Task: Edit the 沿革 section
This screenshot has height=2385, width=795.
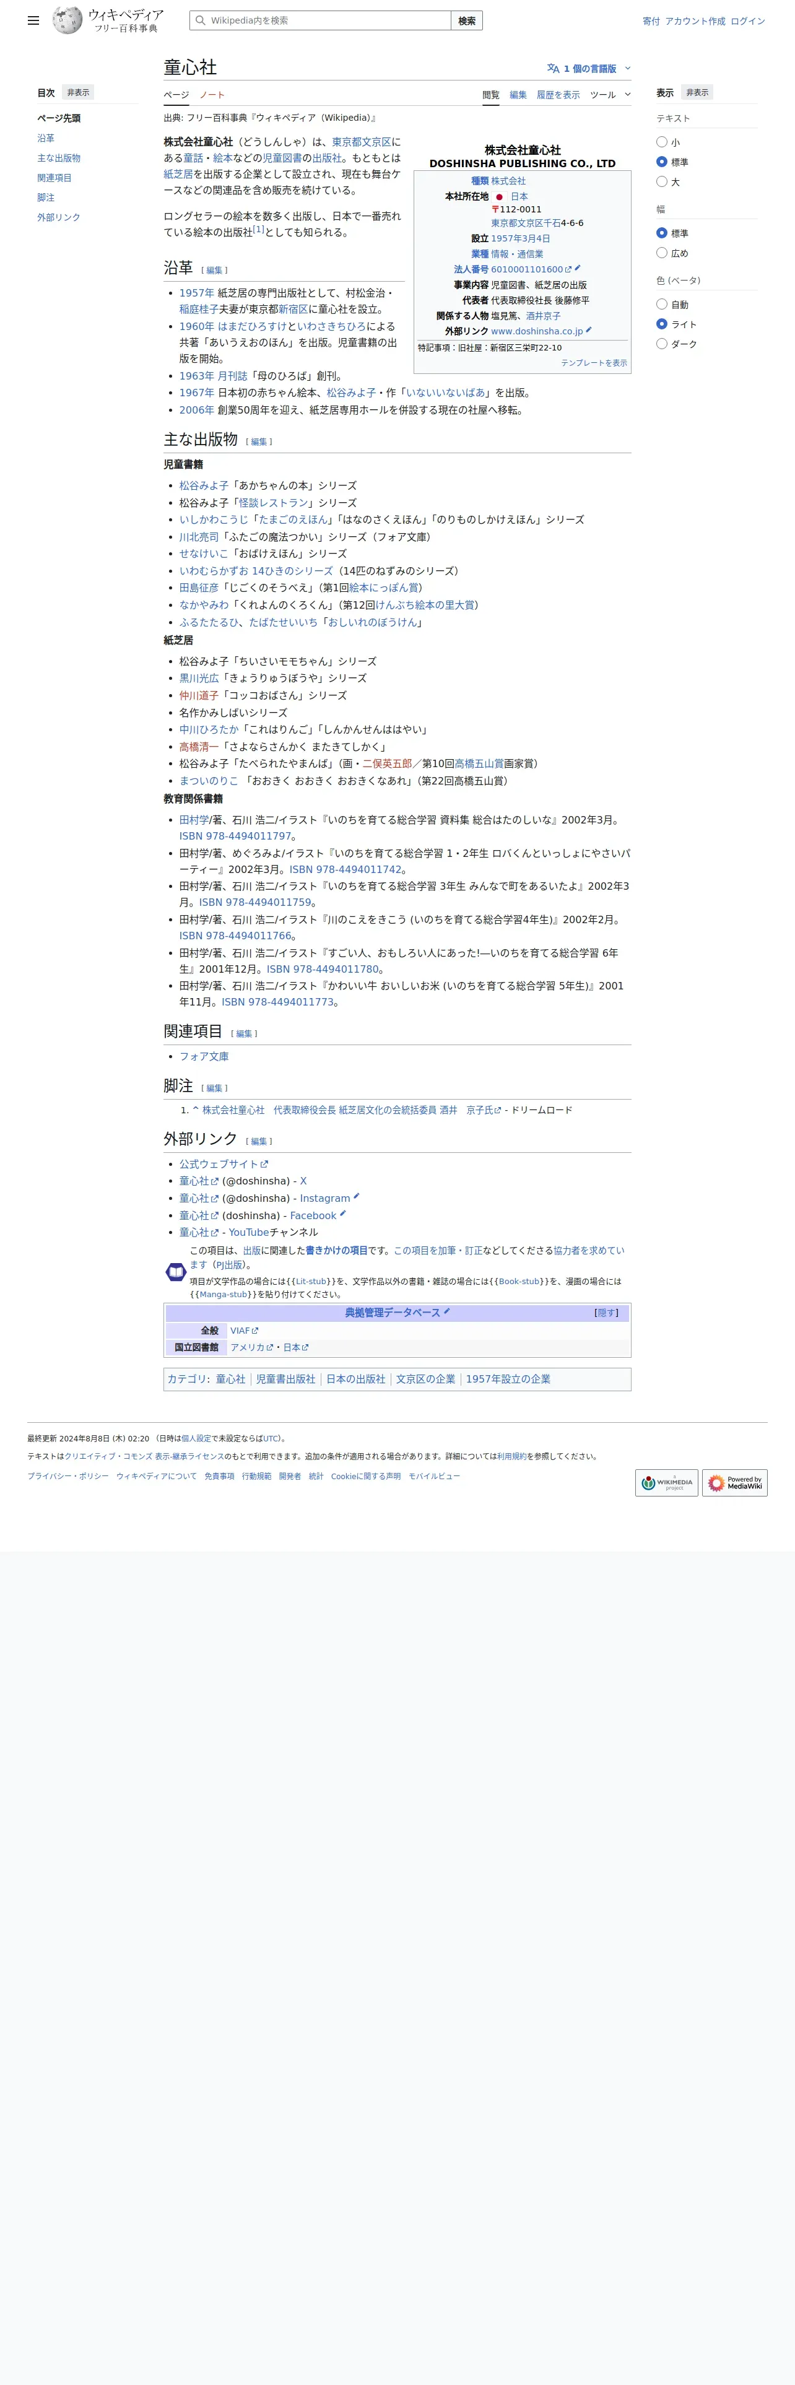Action: point(214,271)
